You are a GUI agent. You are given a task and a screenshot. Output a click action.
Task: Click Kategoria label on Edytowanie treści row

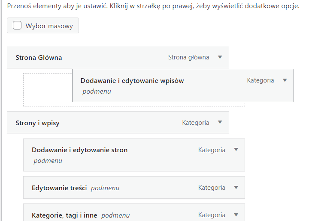coord(211,188)
